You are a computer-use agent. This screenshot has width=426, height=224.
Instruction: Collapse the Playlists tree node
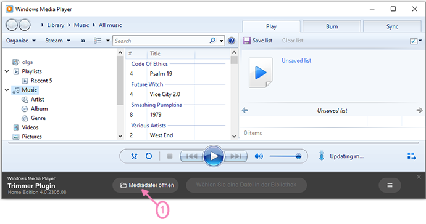(7, 71)
